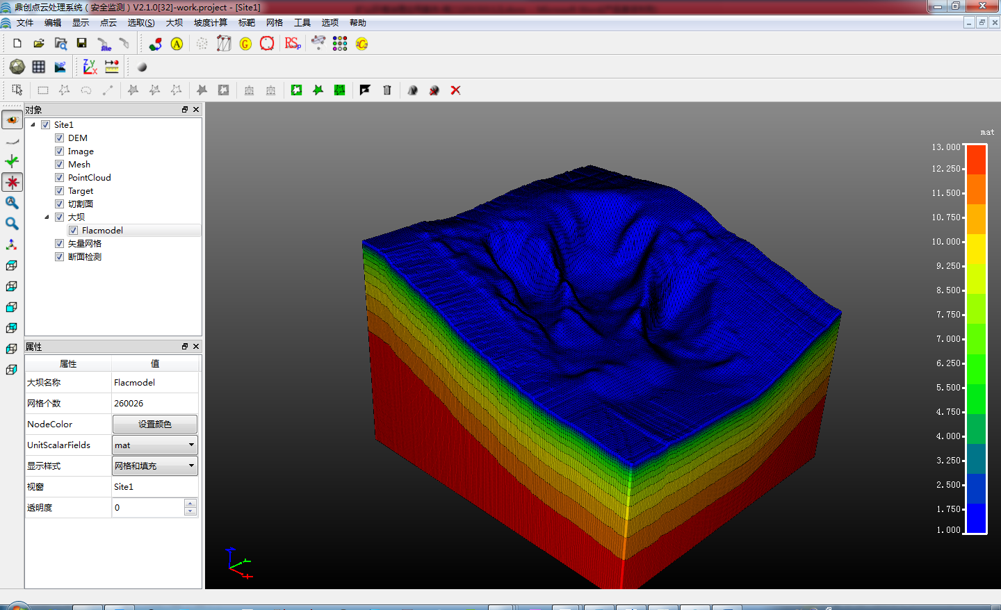Click the ZYX coordinate axes icon
1001x610 pixels.
point(90,67)
